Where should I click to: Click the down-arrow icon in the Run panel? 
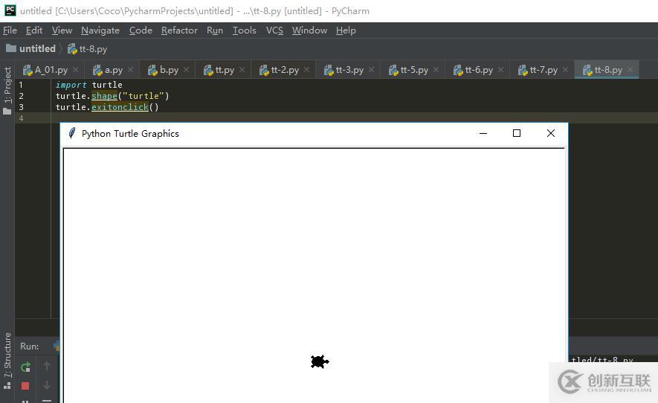(47, 385)
